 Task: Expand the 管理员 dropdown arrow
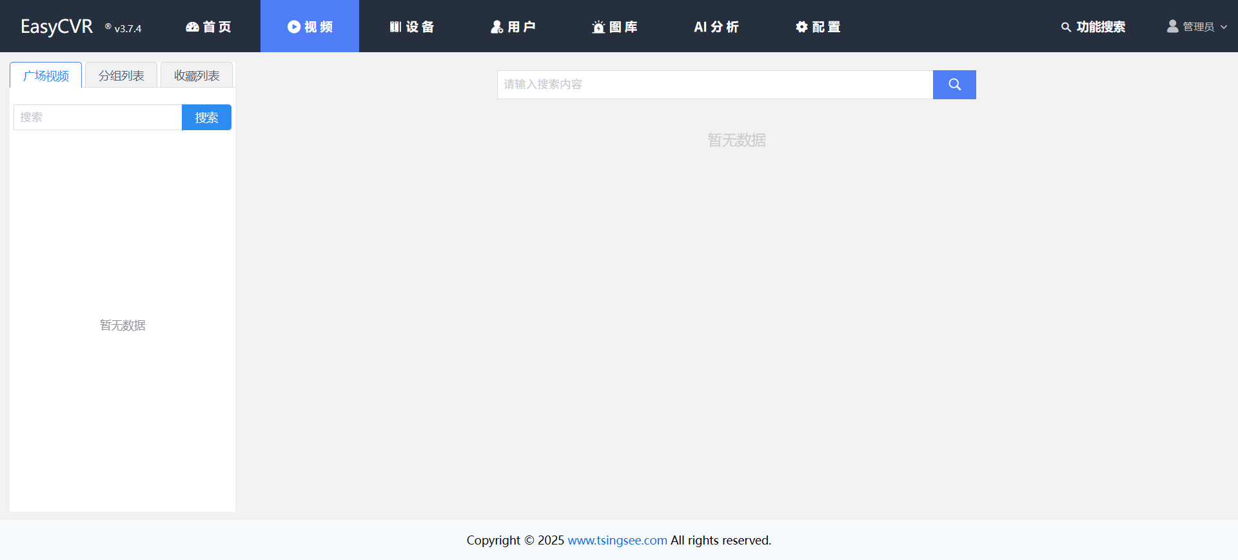(1224, 27)
